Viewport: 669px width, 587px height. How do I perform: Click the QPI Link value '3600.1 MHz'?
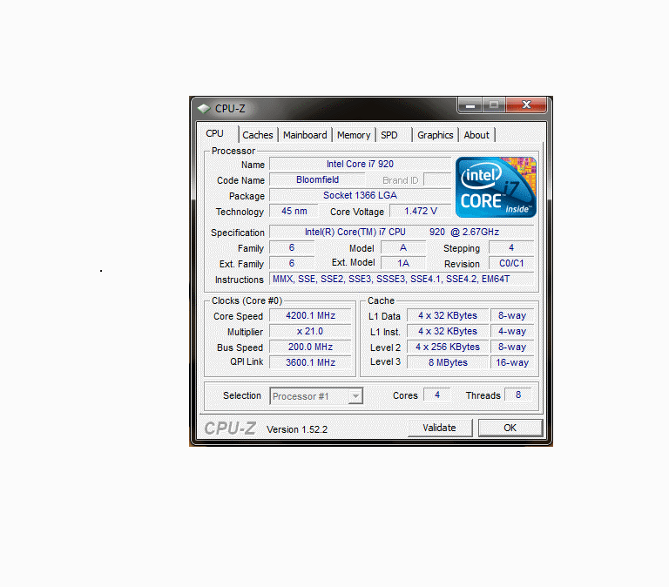coord(310,362)
